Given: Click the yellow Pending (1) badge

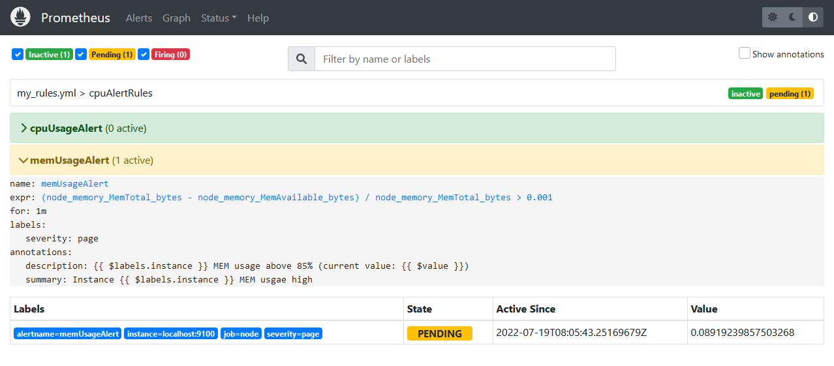Looking at the screenshot, I should 112,55.
